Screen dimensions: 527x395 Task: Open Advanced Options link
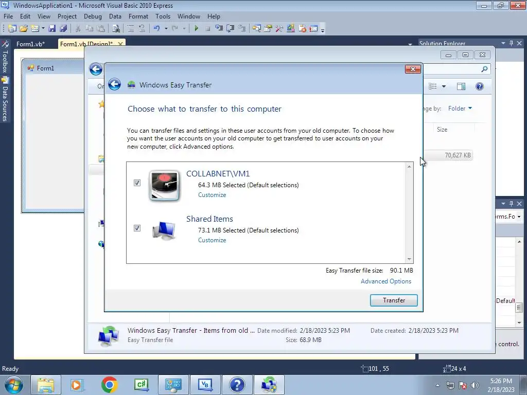pyautogui.click(x=386, y=281)
